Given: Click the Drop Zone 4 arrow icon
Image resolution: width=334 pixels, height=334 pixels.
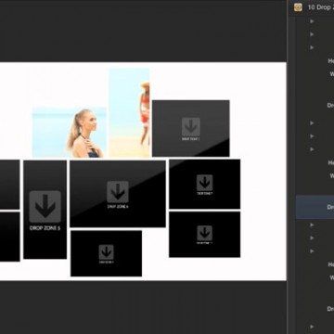Looking at the screenshot, I should pyautogui.click(x=118, y=192).
